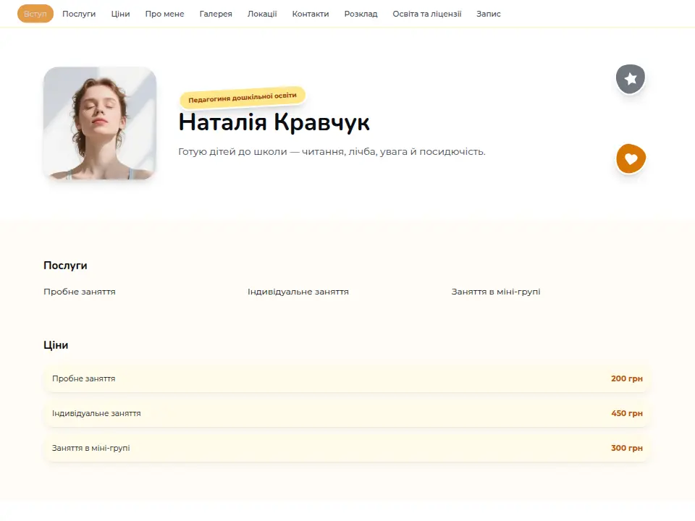Click the Запис navigation link
695x521 pixels.
tap(489, 14)
